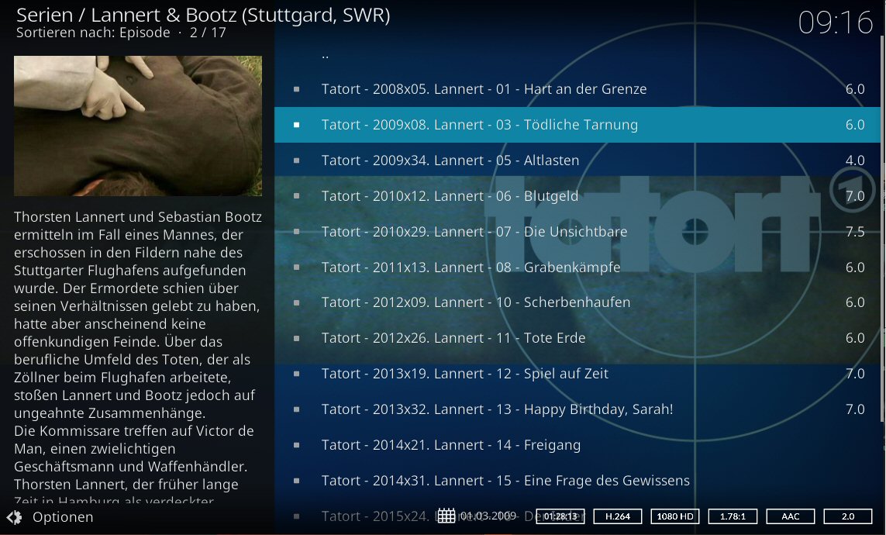Open episode 'Die Unsichtbare'
This screenshot has width=886, height=535.
tap(577, 232)
